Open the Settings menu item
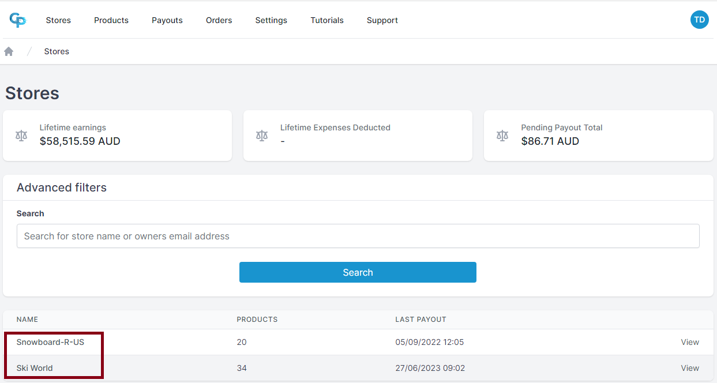Viewport: 717px width, 383px height. pyautogui.click(x=271, y=20)
